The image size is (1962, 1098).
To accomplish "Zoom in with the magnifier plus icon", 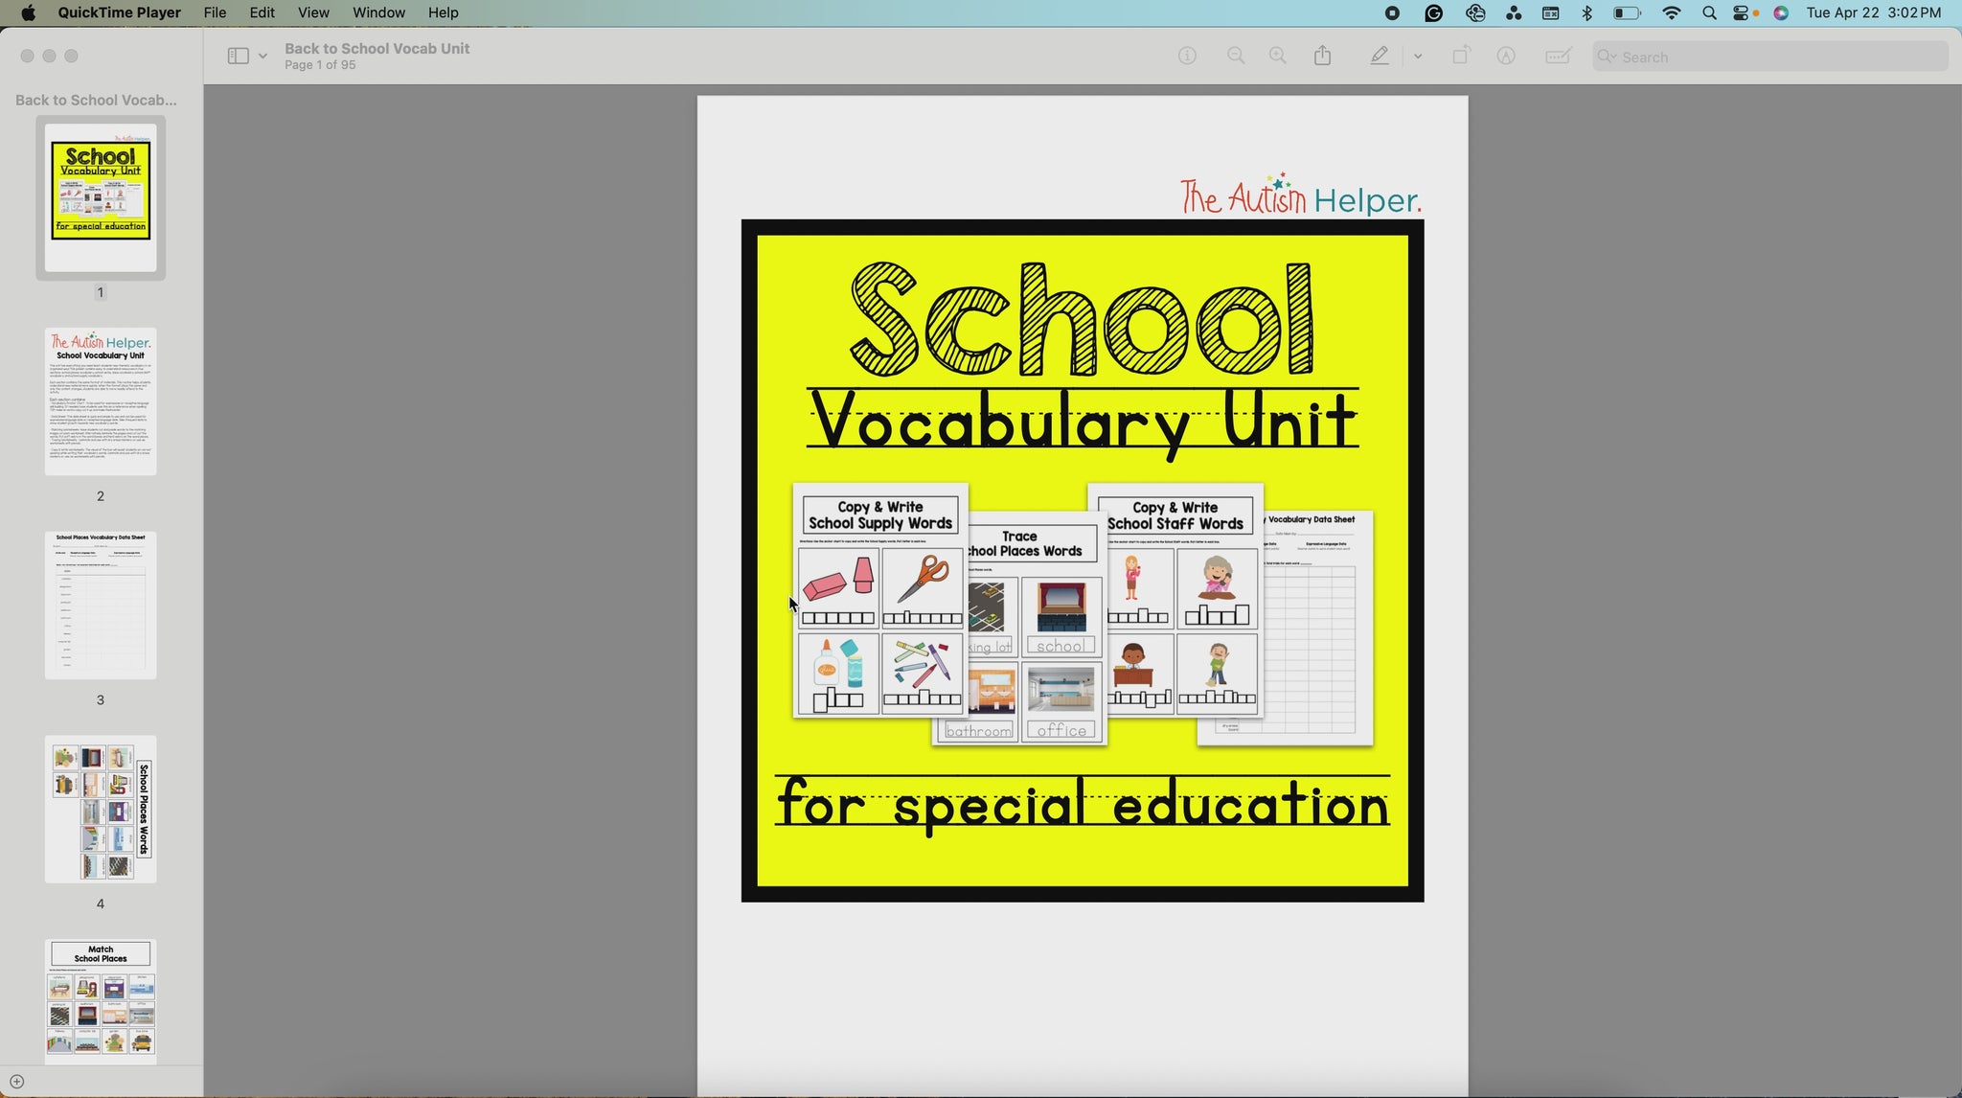I will pos(1278,57).
